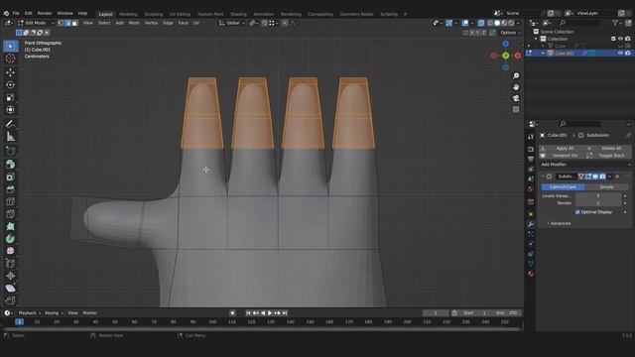This screenshot has width=635, height=357.
Task: Select the Scale tool
Action: 11,97
